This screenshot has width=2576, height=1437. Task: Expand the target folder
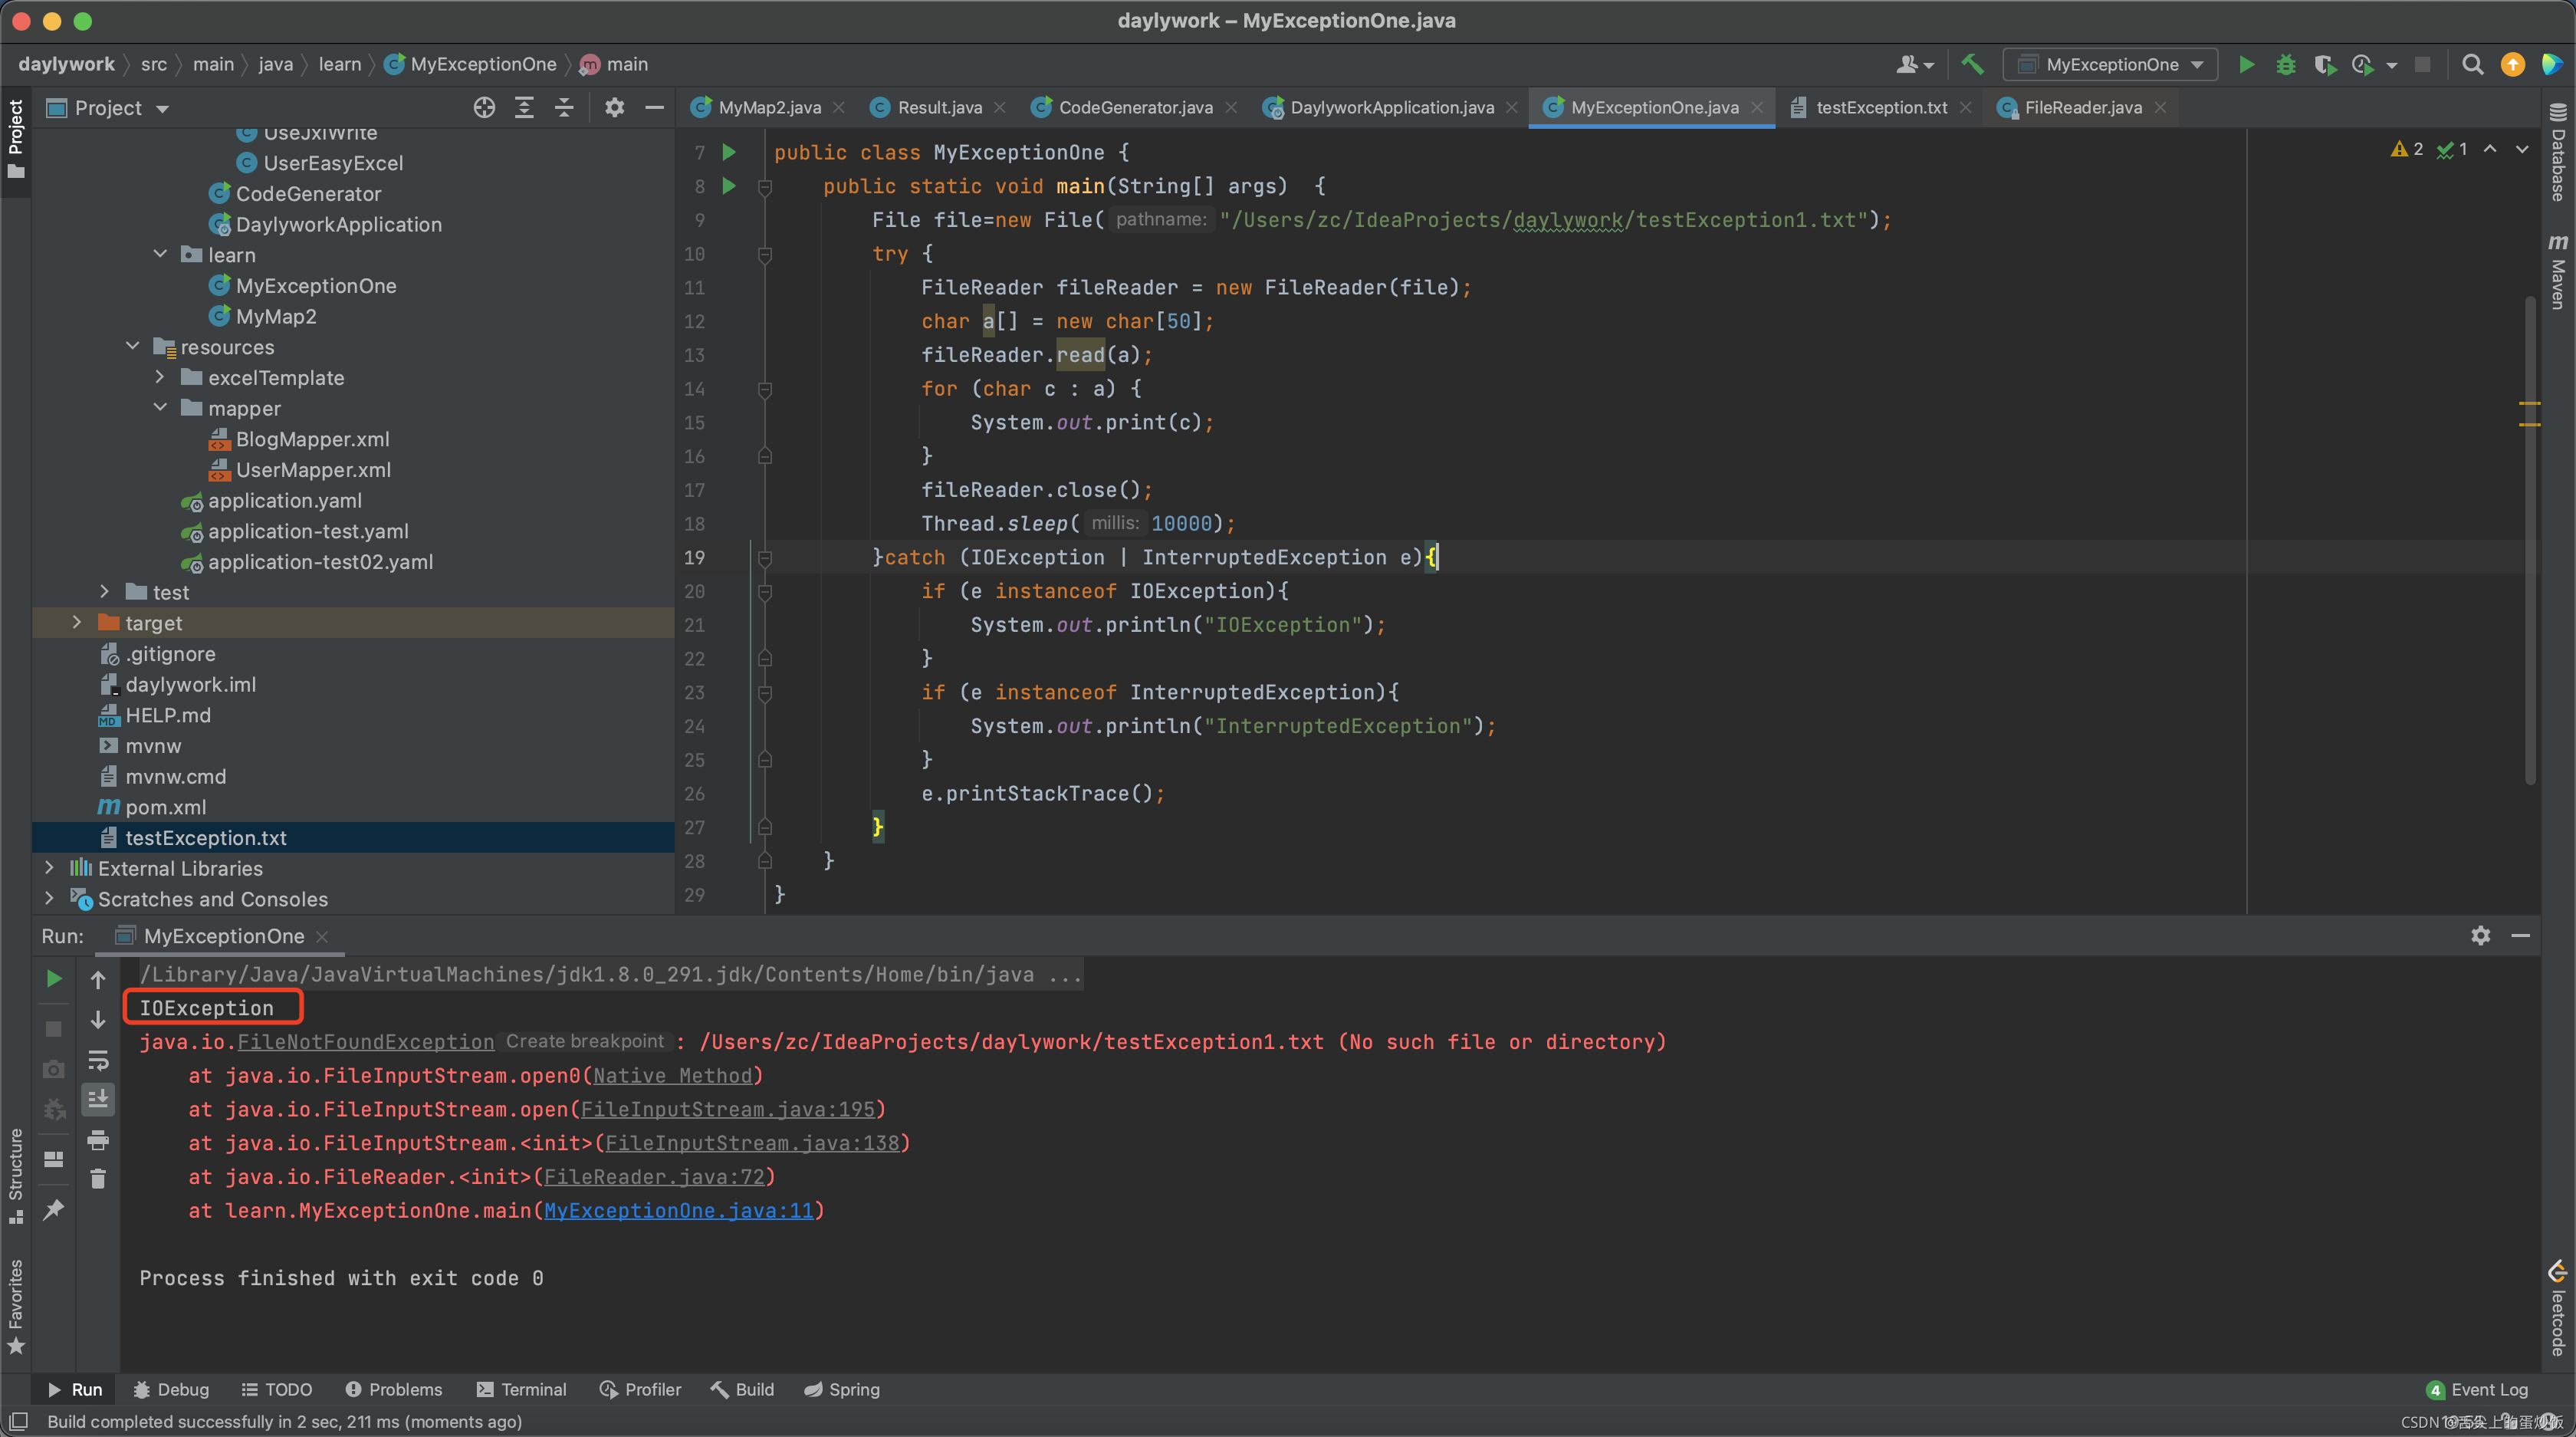pyautogui.click(x=77, y=623)
